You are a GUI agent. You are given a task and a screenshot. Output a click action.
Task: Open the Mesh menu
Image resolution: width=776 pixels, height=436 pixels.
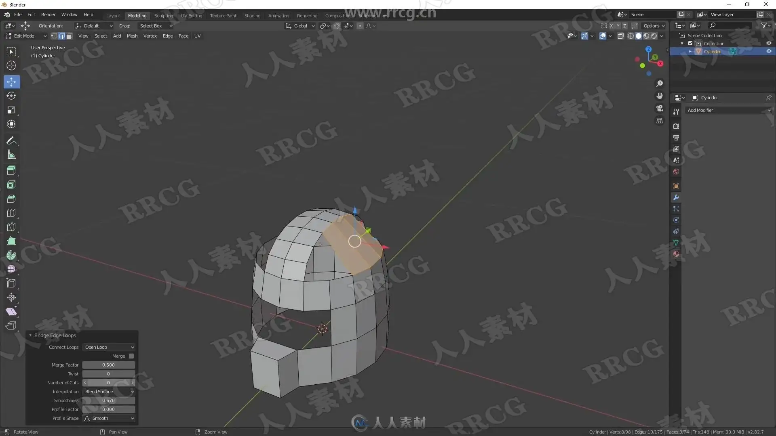132,36
